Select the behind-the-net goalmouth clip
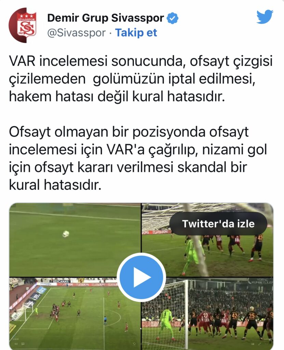Screen dimensions: 284x350 [x=208, y=240]
